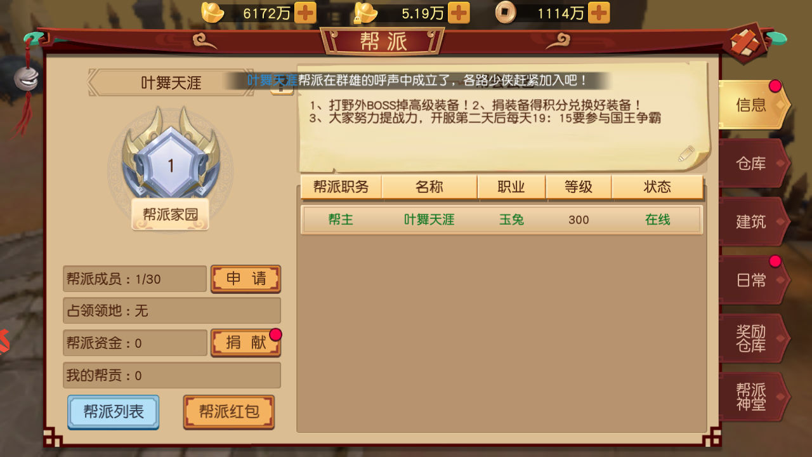Viewport: 812px width, 457px height.
Task: Open 帮派红包 red envelope button
Action: point(229,412)
